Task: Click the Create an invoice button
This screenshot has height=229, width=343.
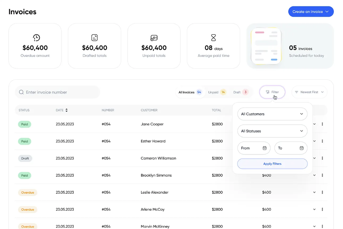Action: 310,11
